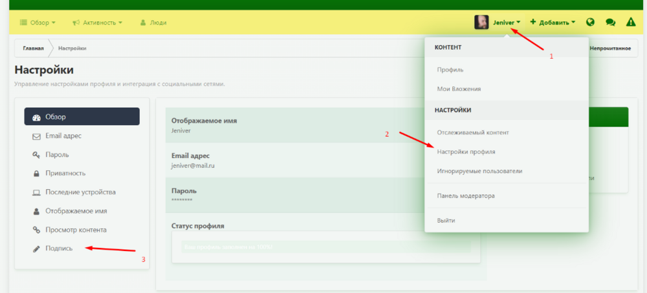Viewport: 647px width, 293px height.
Task: Click the laptop icon beside Последние устройства
Action: click(x=36, y=192)
